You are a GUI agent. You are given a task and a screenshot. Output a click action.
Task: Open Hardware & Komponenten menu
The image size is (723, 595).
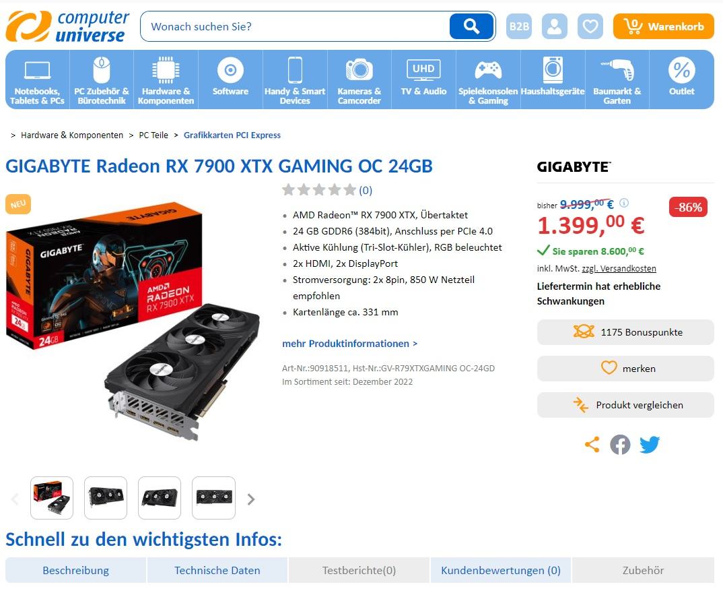coord(166,80)
